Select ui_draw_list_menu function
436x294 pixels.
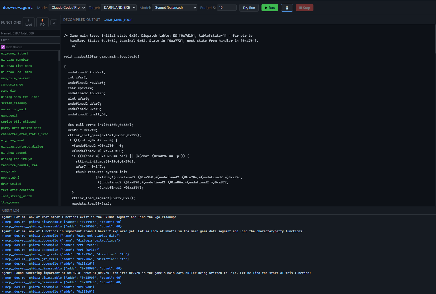click(x=17, y=66)
